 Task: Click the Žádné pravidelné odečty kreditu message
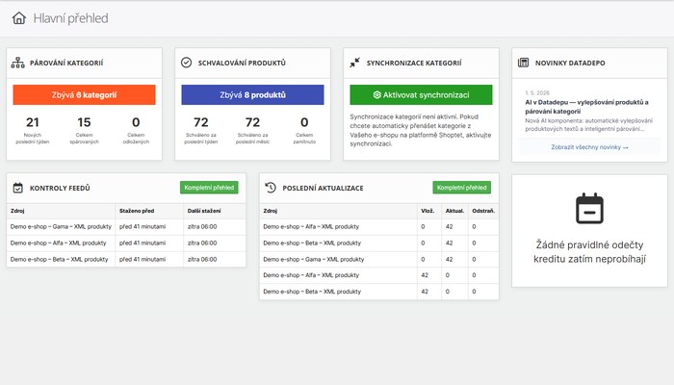pyautogui.click(x=589, y=252)
